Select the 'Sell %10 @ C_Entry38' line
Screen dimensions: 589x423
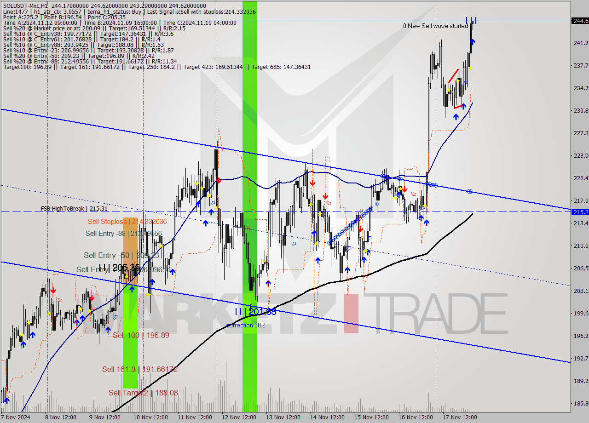[88, 34]
